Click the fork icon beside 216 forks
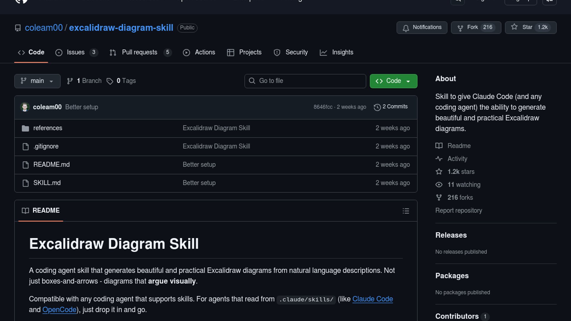This screenshot has width=571, height=321. (439, 198)
